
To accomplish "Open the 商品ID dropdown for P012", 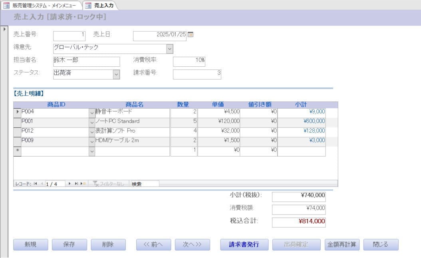I will 92,132.
